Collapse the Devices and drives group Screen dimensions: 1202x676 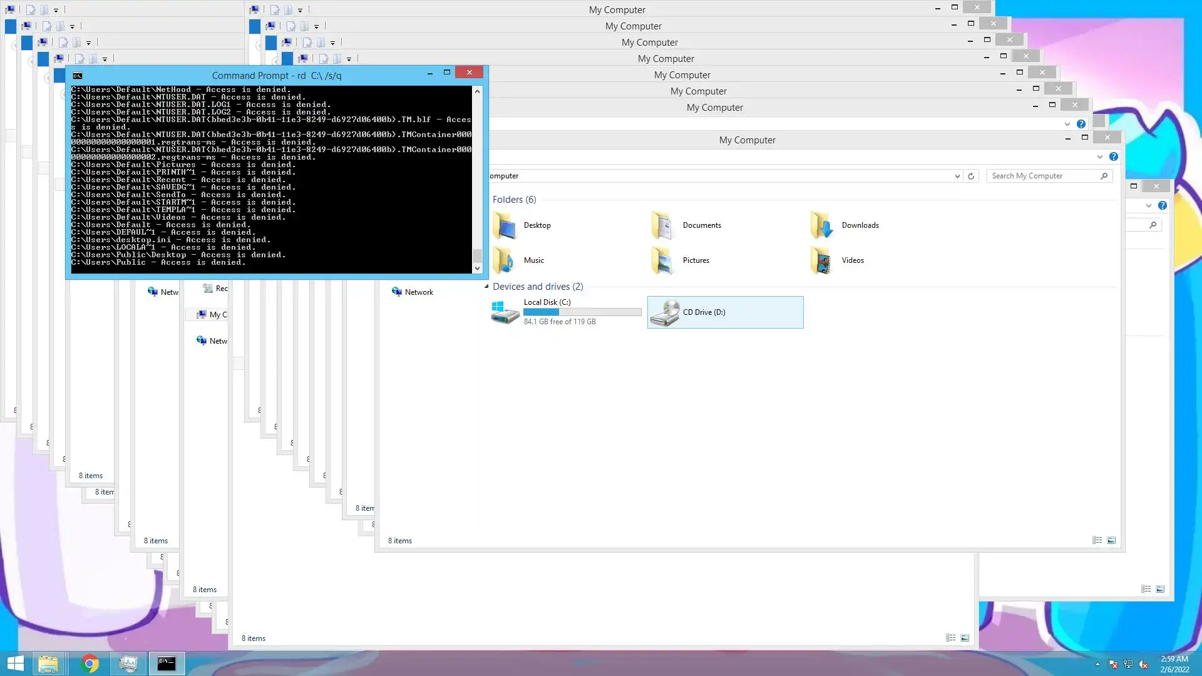[x=486, y=287]
